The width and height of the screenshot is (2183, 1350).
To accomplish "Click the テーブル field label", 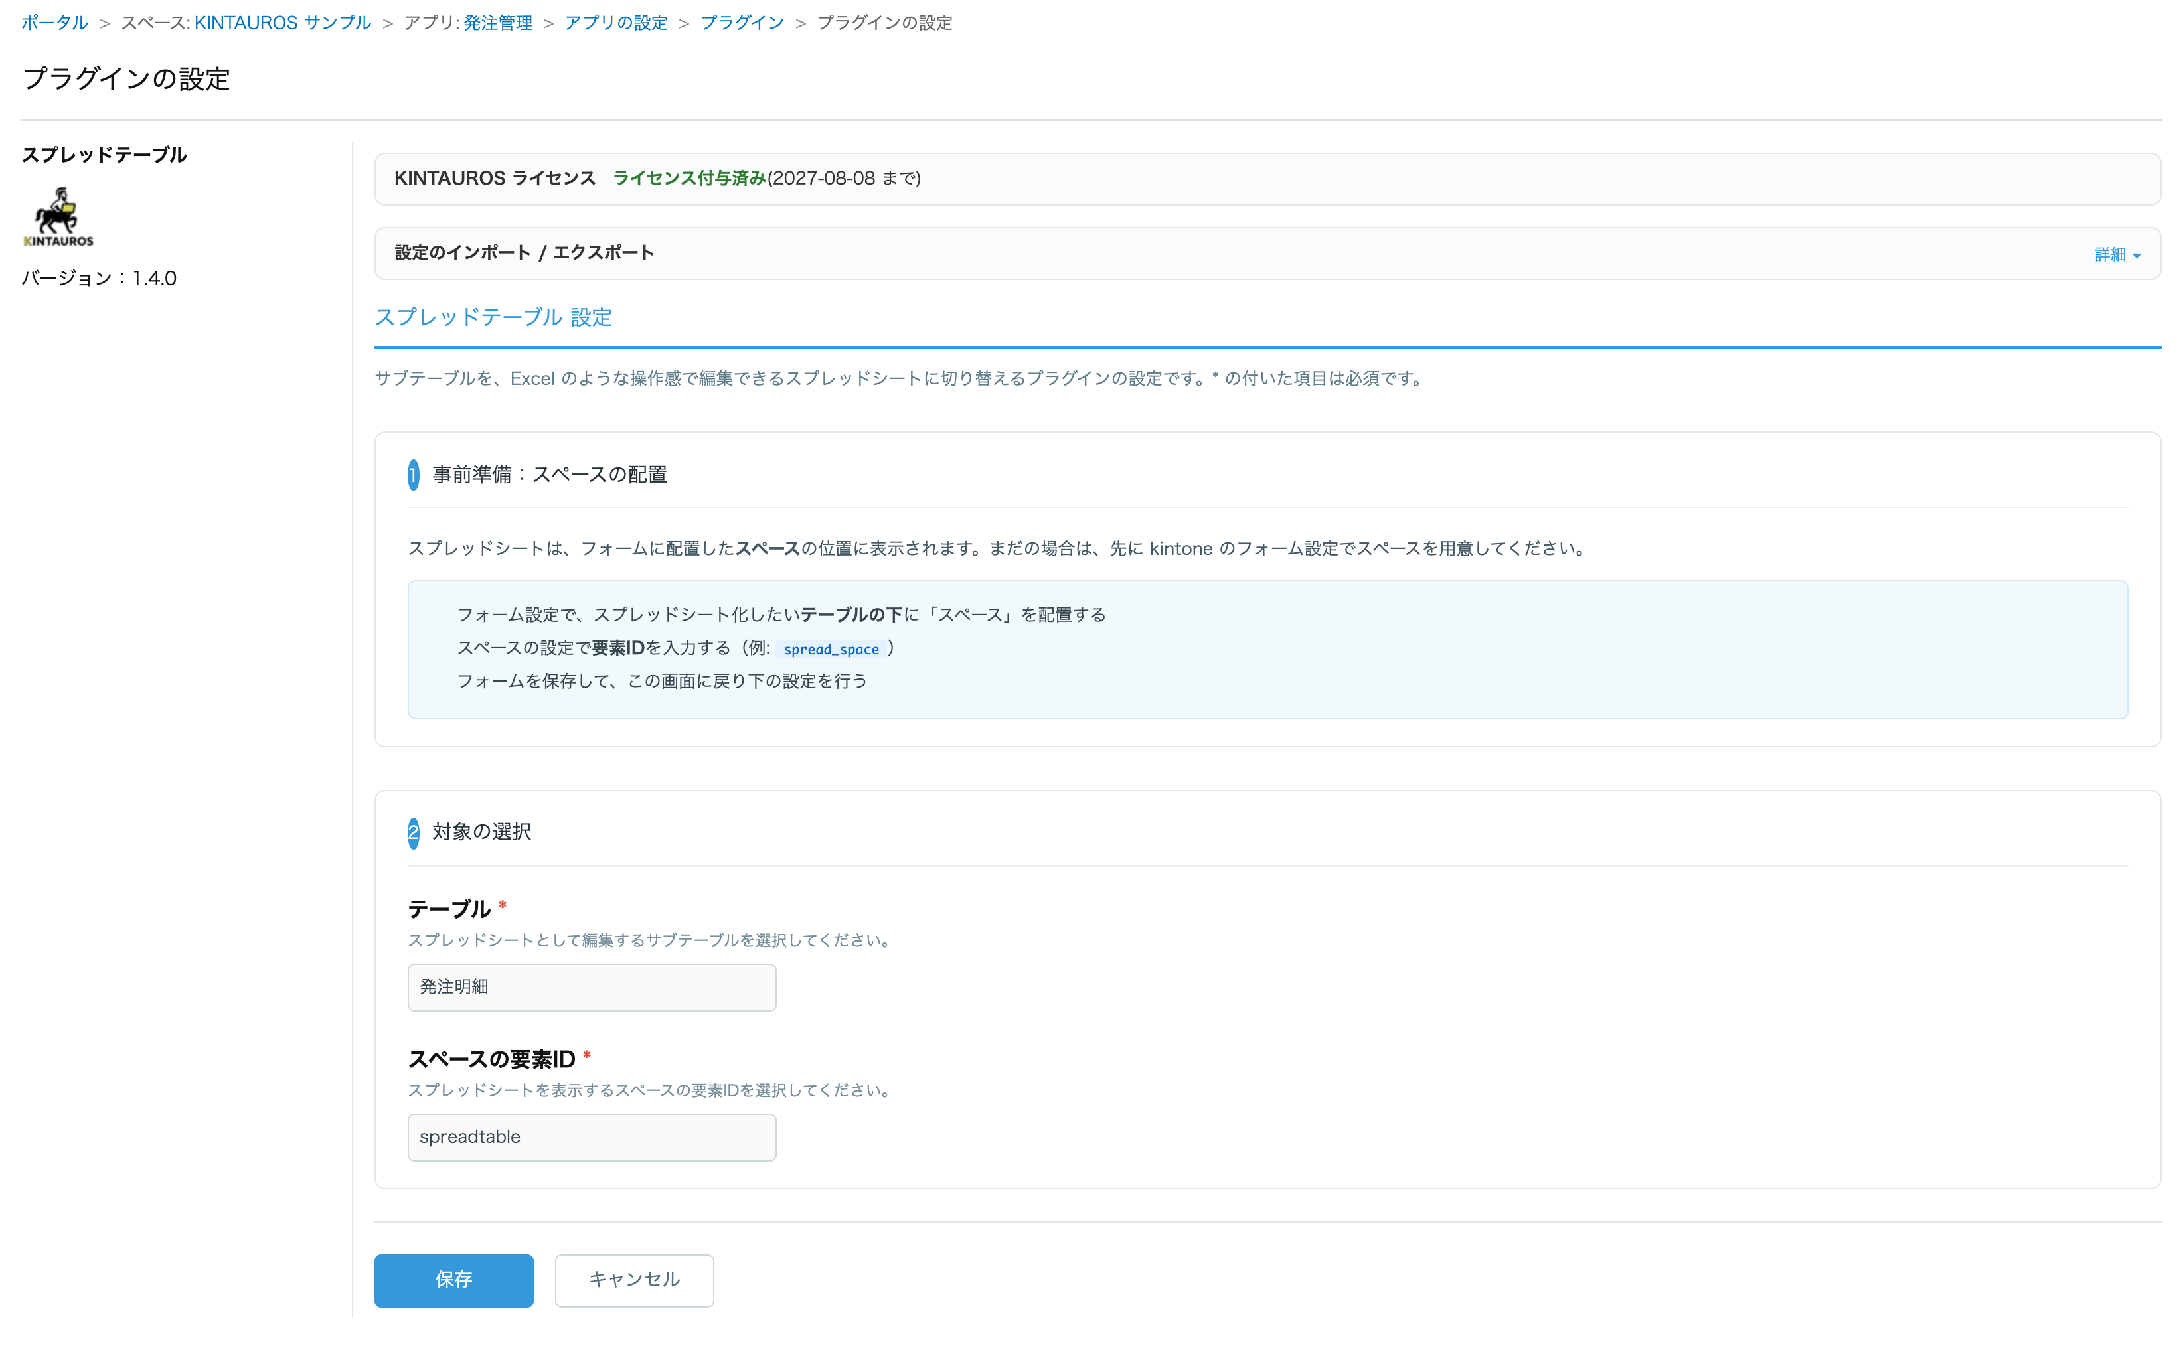I will (449, 909).
